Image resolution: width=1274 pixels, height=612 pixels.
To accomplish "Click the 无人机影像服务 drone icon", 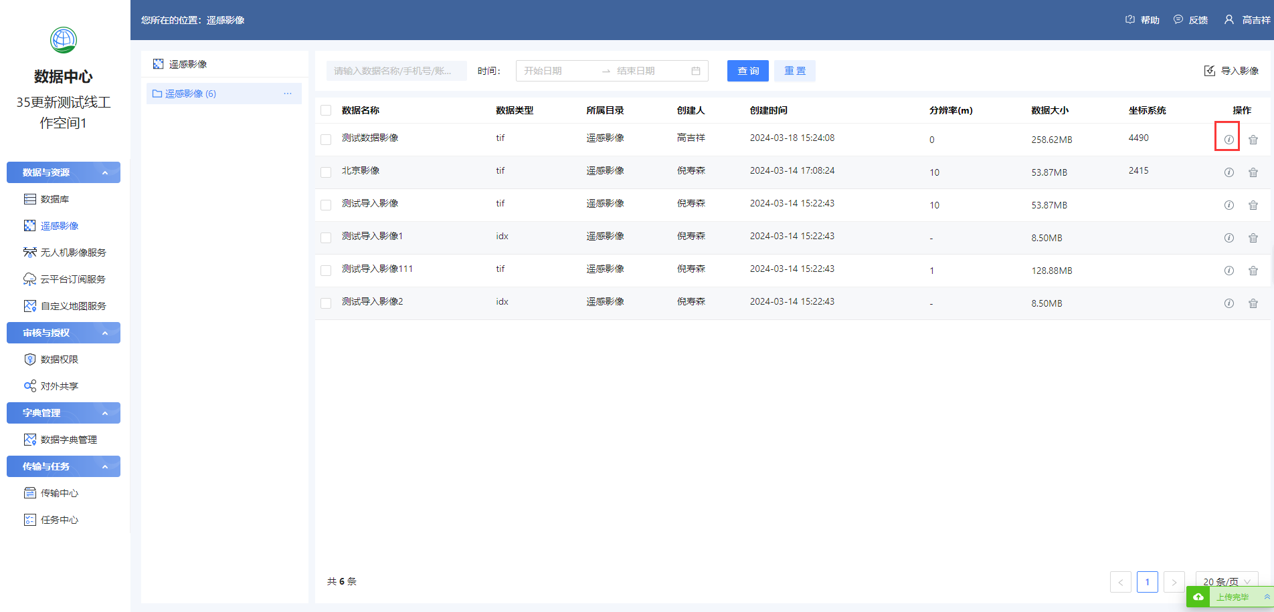I will (x=30, y=253).
